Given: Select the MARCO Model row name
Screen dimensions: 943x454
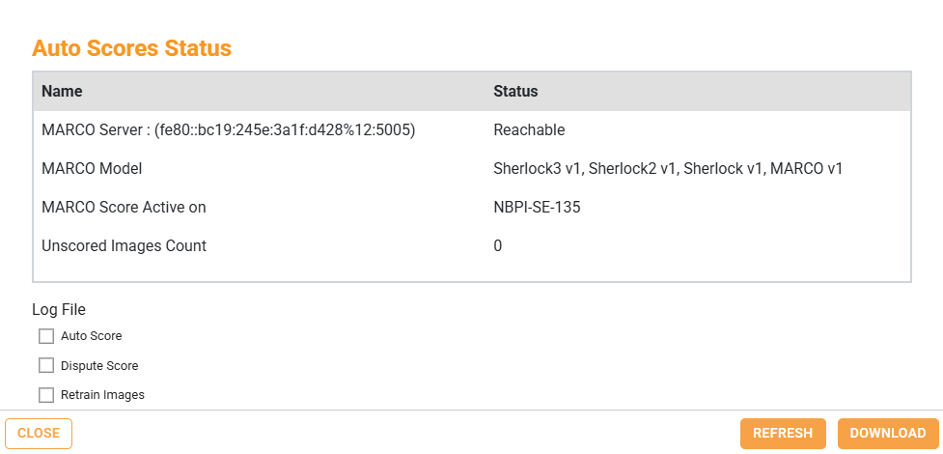Looking at the screenshot, I should [92, 168].
